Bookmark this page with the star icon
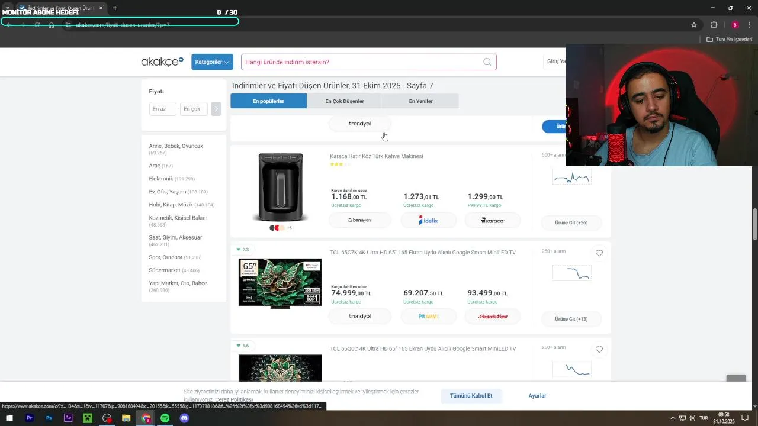The height and width of the screenshot is (426, 758). tap(694, 25)
